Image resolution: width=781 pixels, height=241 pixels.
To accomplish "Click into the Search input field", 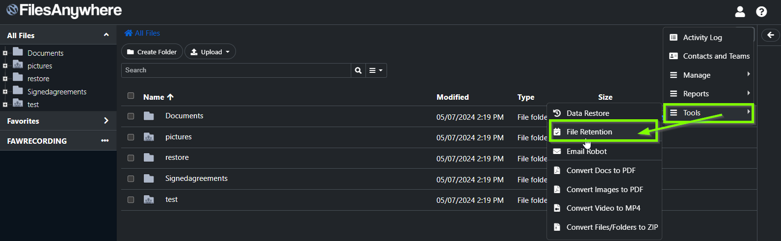I will point(236,70).
